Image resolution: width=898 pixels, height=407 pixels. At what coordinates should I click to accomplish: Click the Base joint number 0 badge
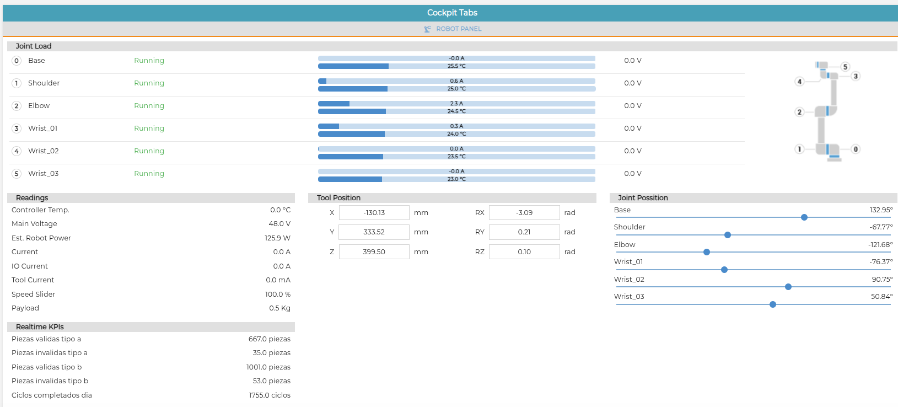point(17,61)
